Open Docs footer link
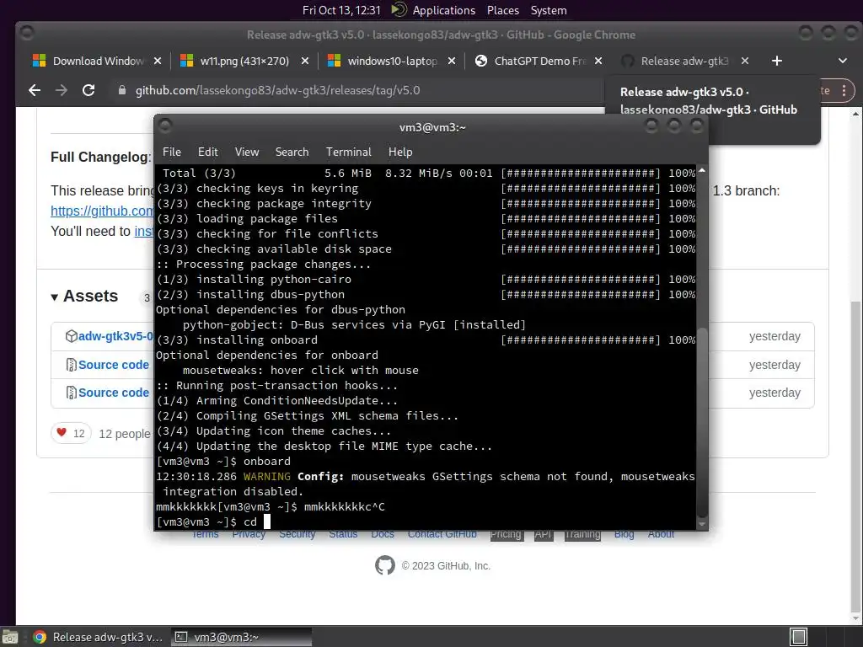The height and width of the screenshot is (647, 863). point(383,534)
